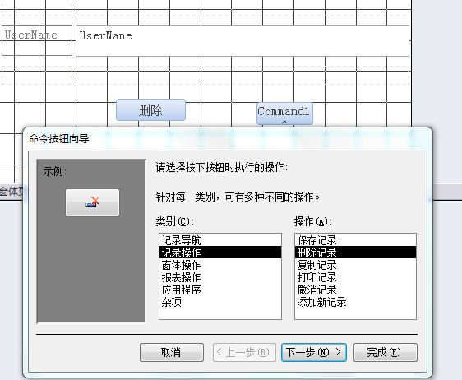The image size is (462, 380).
Task: Select 记录导航 in the category list
Action: (220, 240)
